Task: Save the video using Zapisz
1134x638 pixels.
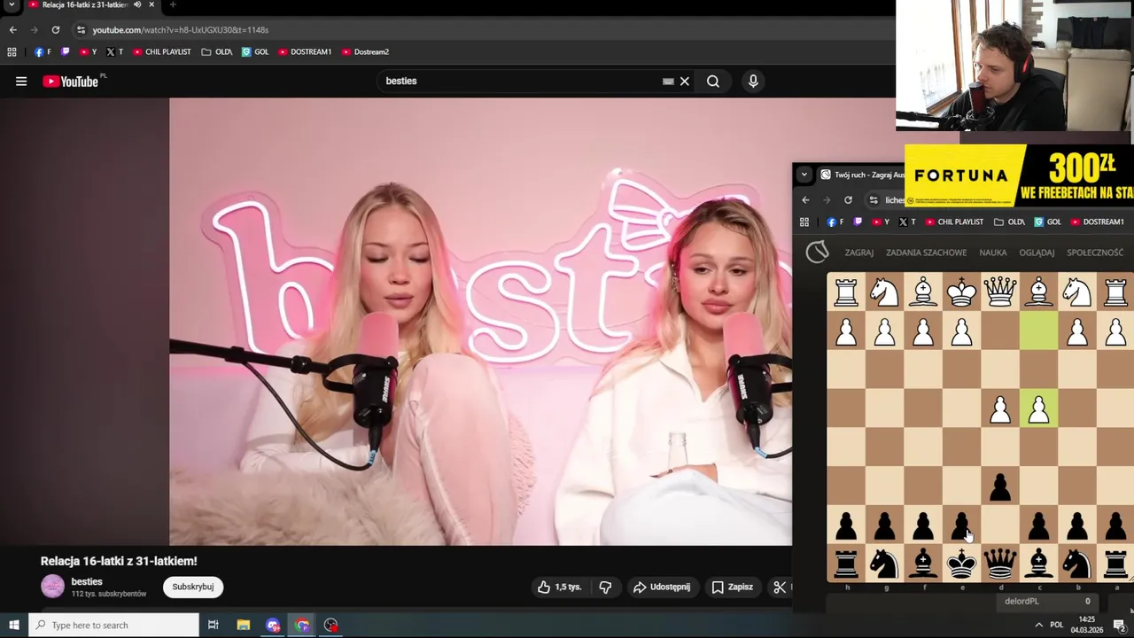Action: click(733, 587)
